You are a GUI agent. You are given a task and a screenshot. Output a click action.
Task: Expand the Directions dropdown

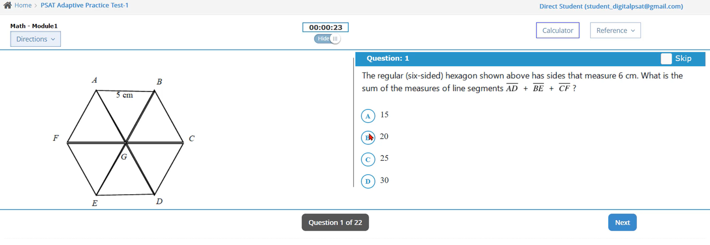click(x=35, y=39)
